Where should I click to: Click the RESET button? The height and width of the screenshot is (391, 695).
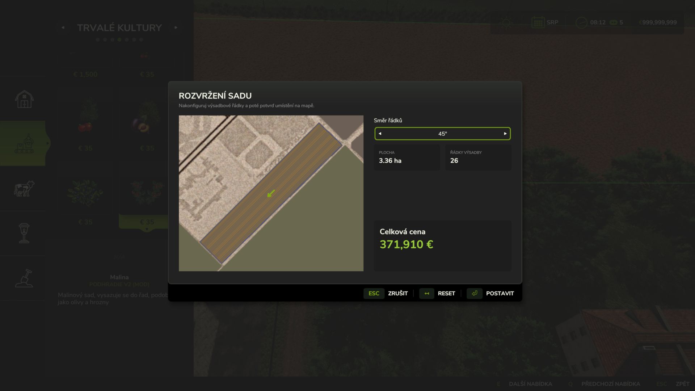coord(446,293)
